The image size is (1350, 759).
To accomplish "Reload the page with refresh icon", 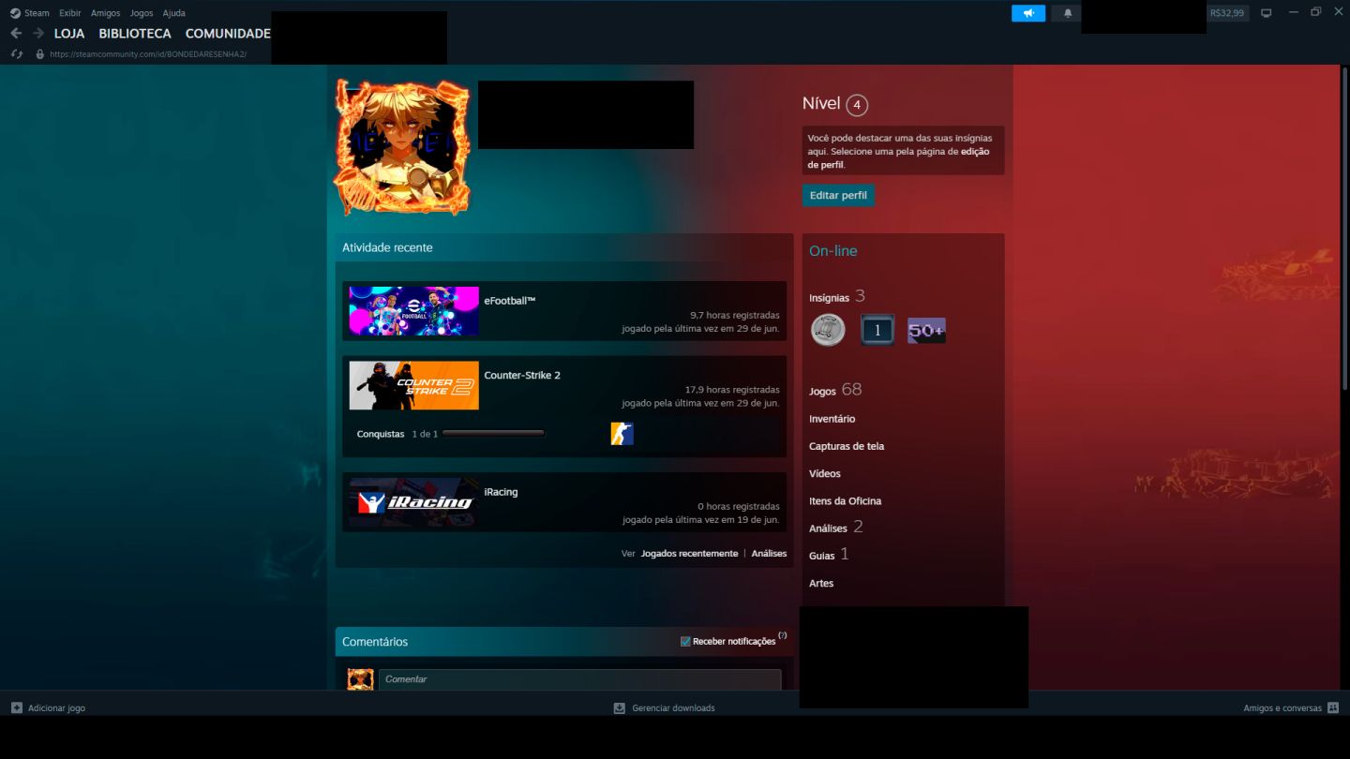I will pos(16,53).
